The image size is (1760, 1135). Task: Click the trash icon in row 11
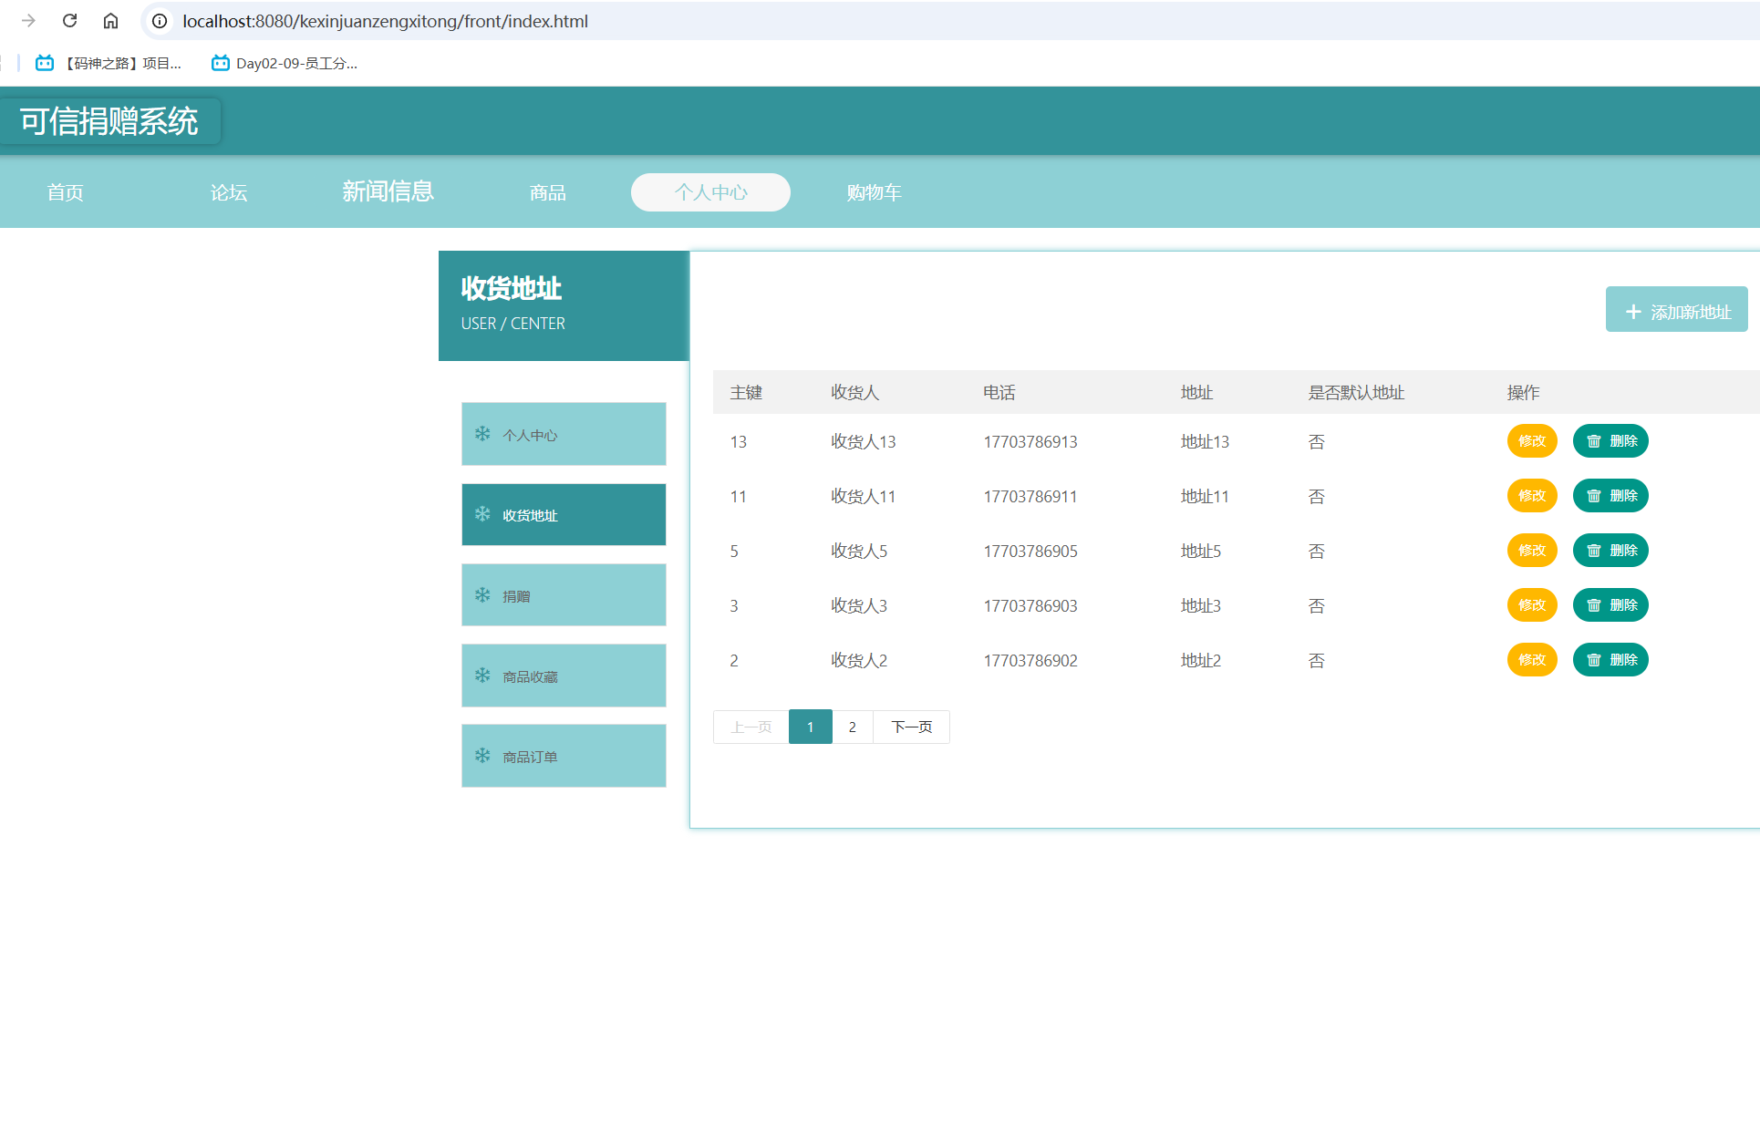[x=1594, y=496]
